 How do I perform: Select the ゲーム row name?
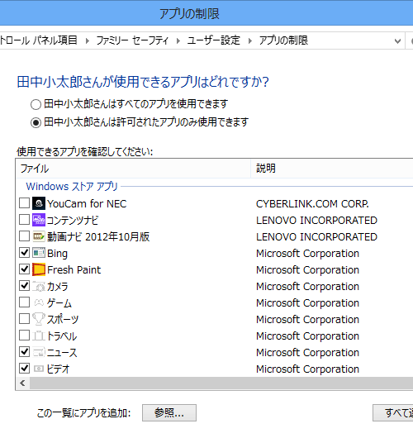[59, 302]
